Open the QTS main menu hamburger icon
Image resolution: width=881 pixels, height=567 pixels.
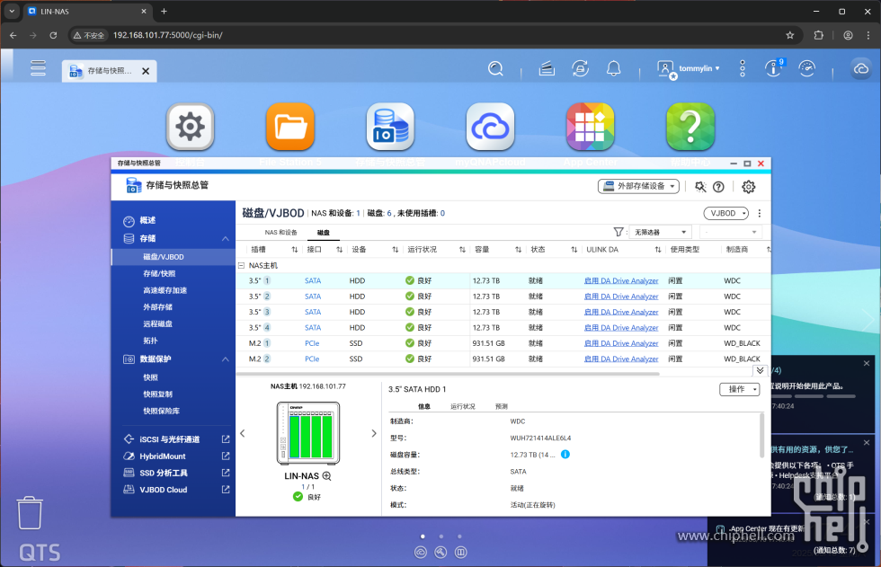click(x=38, y=68)
